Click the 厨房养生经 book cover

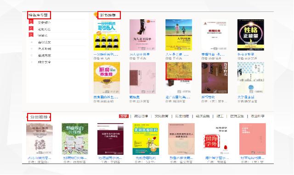pyautogui.click(x=107, y=78)
